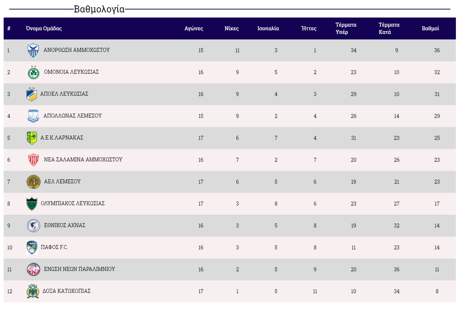Click Pafos F.C. goals-for value 11
The height and width of the screenshot is (310, 457).
[x=354, y=248]
